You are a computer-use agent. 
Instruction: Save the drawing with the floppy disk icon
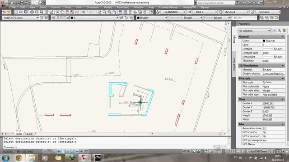point(26,12)
